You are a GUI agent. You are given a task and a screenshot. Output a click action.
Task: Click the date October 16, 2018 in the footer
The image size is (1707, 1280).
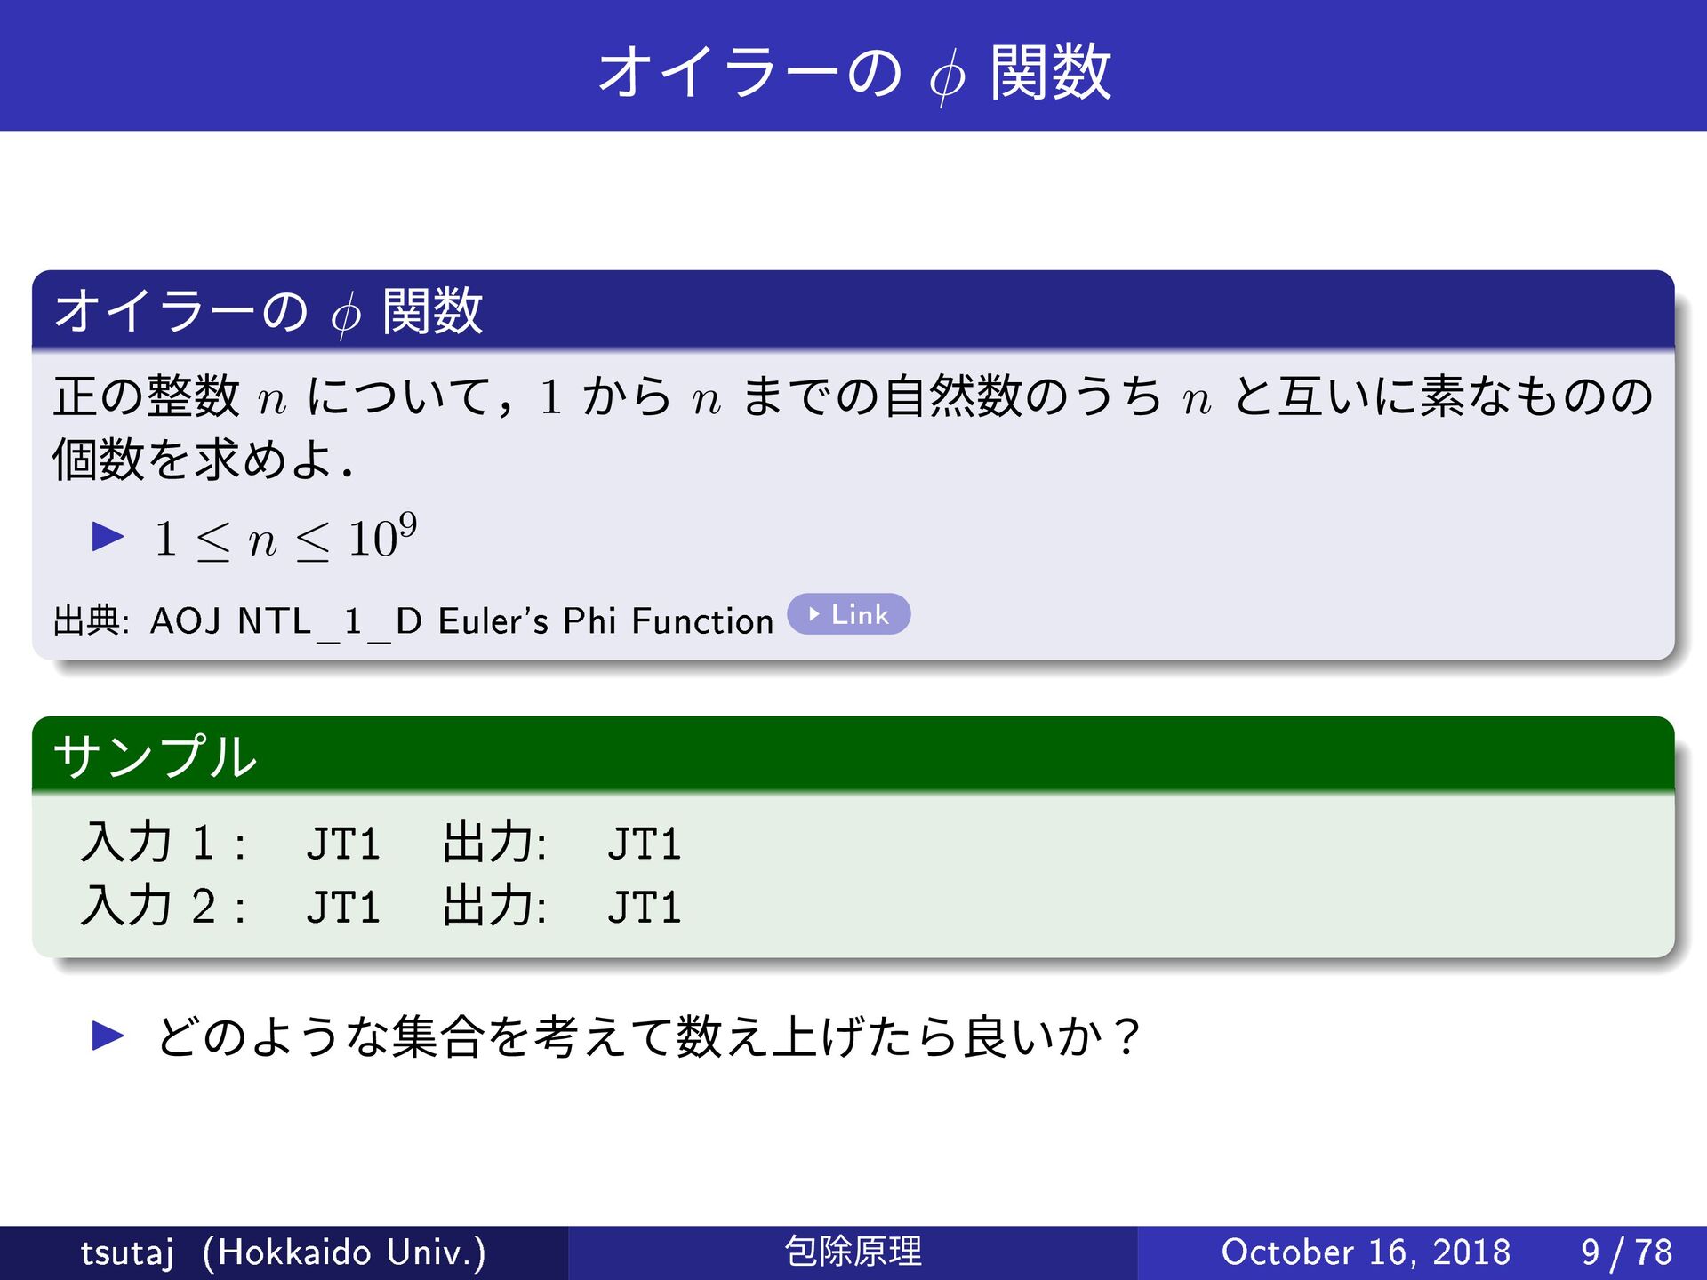click(x=1366, y=1252)
